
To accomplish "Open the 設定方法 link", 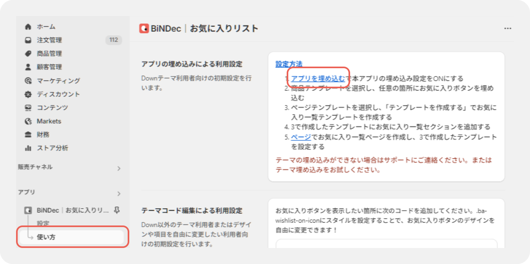I will 289,64.
